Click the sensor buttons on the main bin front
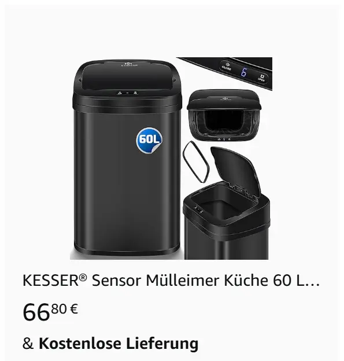This screenshot has width=344, height=361. [x=127, y=93]
